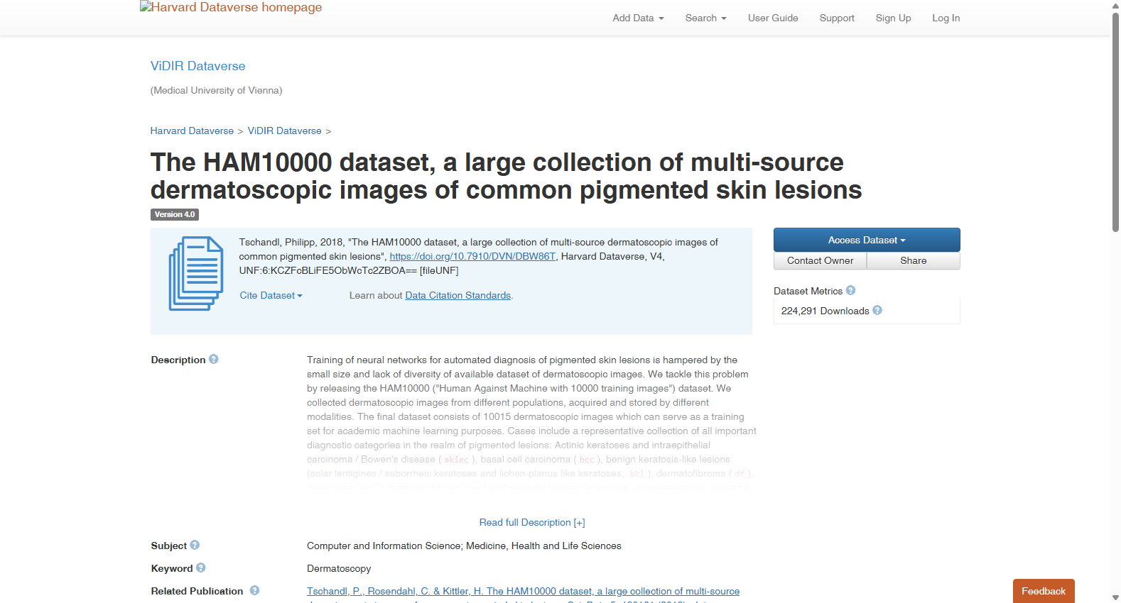Click the Share button

[x=914, y=261]
